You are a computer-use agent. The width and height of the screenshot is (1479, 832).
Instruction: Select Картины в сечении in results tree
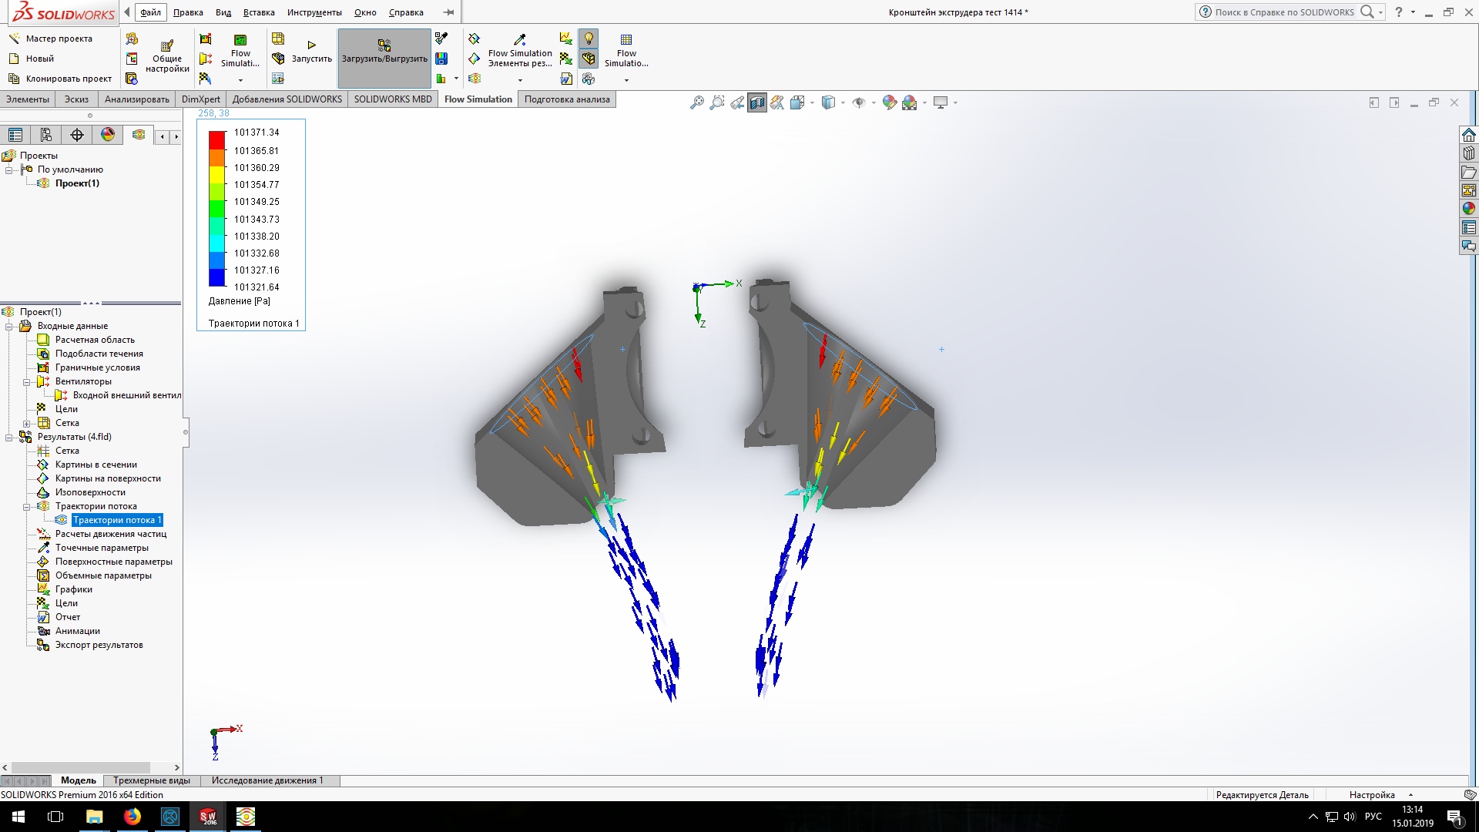click(96, 465)
